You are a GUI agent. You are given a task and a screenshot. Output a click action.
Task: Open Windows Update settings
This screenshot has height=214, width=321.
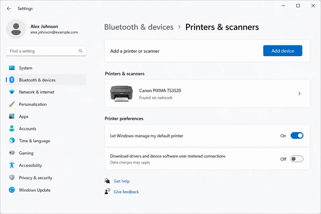(46, 190)
